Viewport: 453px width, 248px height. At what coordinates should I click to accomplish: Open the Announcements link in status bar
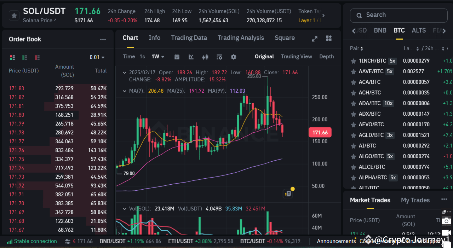(336, 241)
